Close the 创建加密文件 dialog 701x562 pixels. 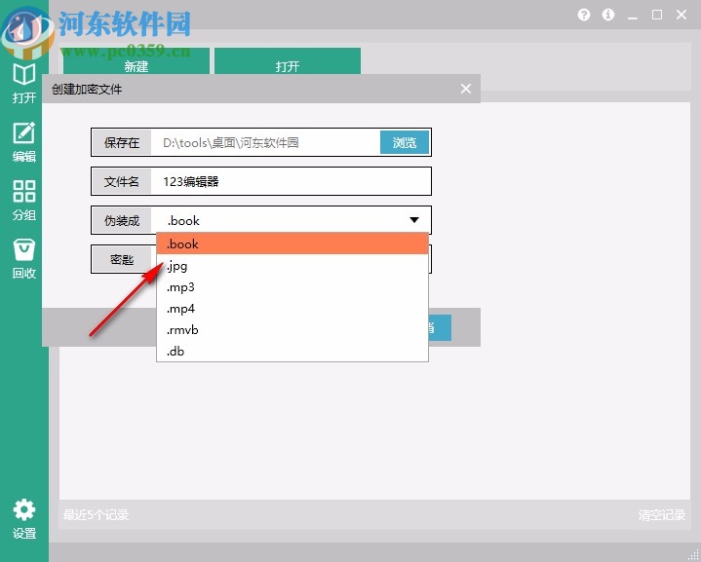point(466,89)
